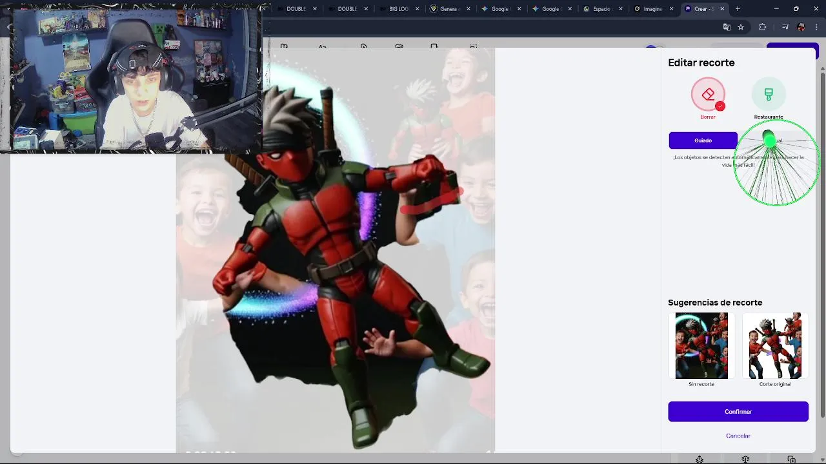Image resolution: width=826 pixels, height=464 pixels.
Task: Open the browser tab titled BIG LOG
Action: 399,9
